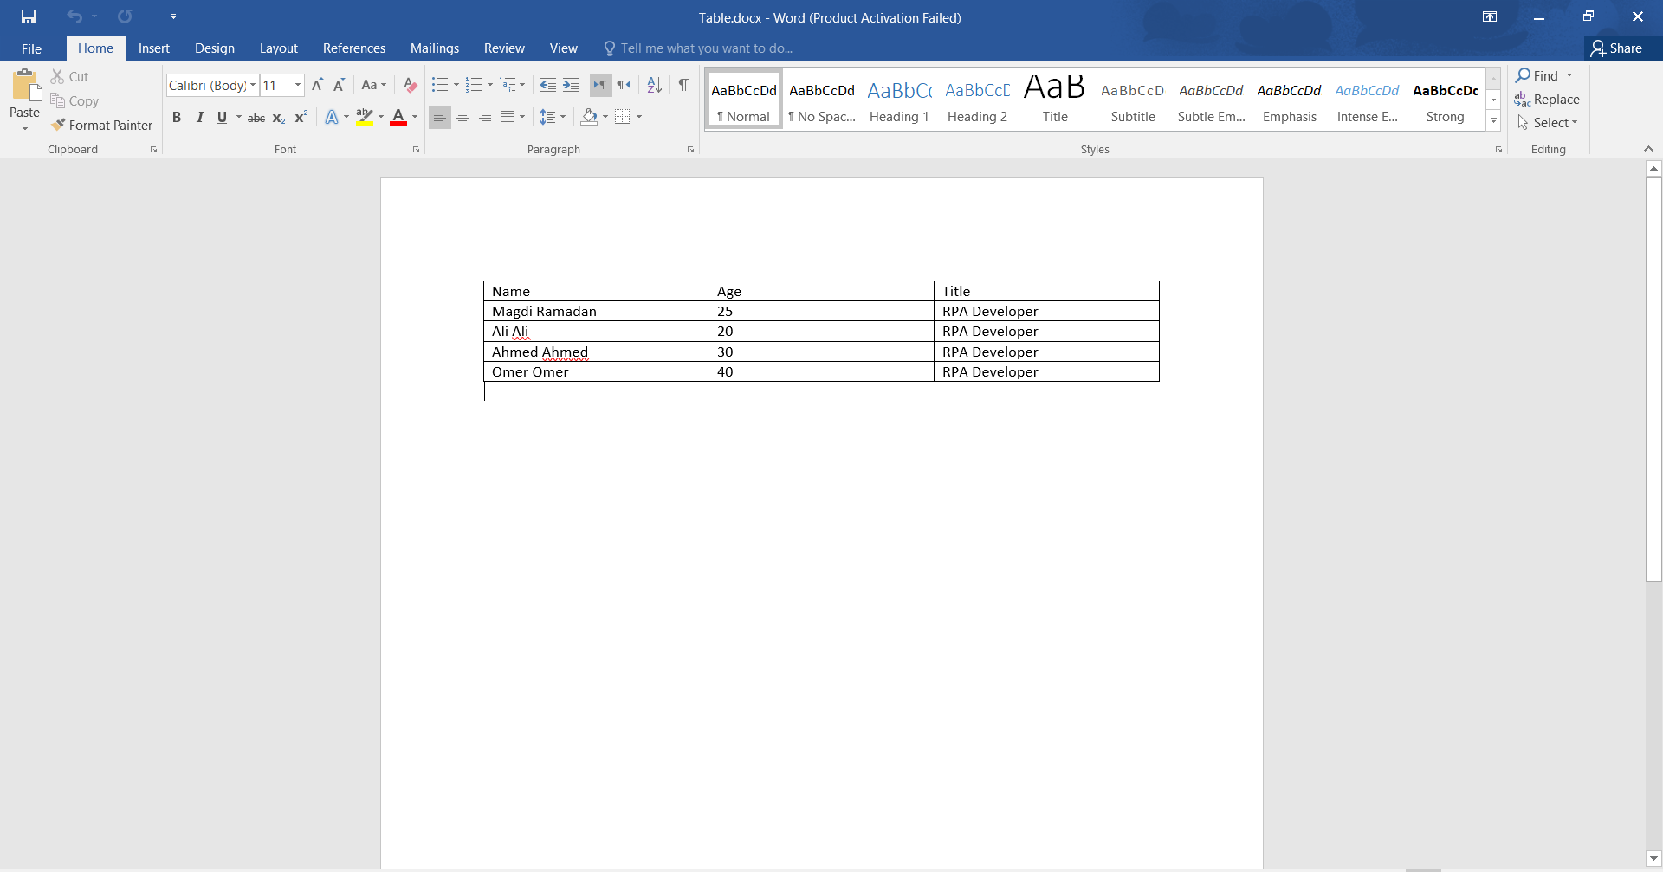The height and width of the screenshot is (872, 1663).
Task: Open the font size dropdown
Action: pos(297,85)
